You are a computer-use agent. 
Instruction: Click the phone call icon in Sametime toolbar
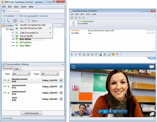8,21
